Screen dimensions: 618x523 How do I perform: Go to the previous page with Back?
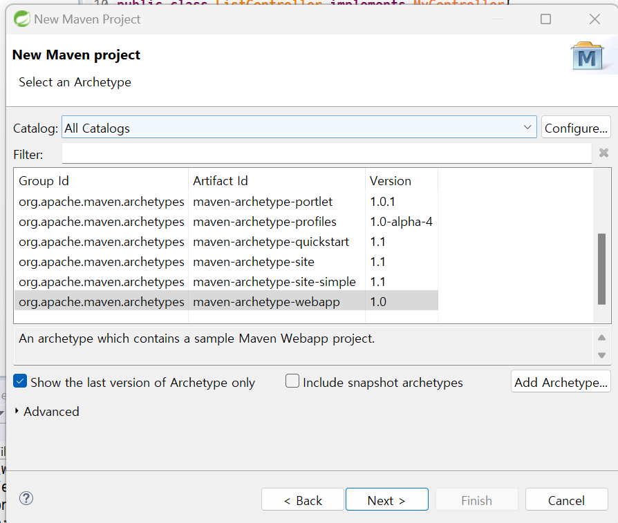click(302, 500)
